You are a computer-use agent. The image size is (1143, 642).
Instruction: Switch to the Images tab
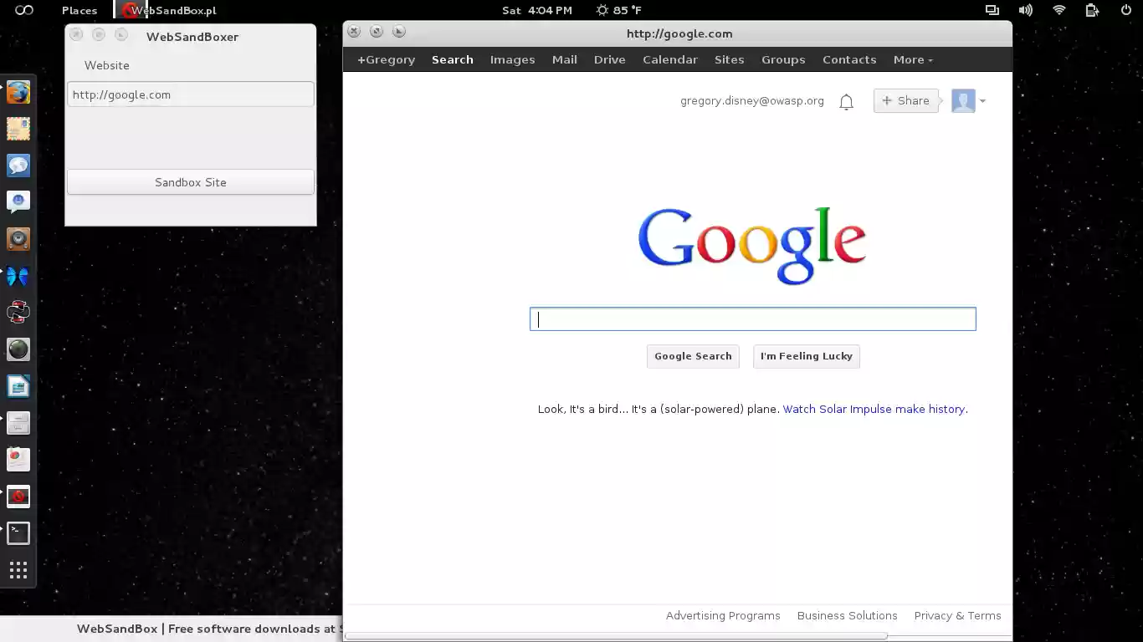point(512,59)
